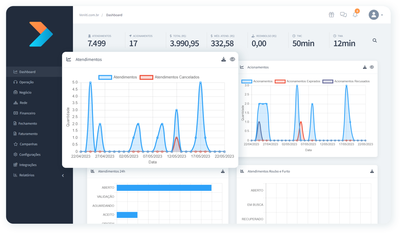The height and width of the screenshot is (233, 400).
Task: Click the ABERTO bar in Atendimentos 24h
Action: point(164,188)
